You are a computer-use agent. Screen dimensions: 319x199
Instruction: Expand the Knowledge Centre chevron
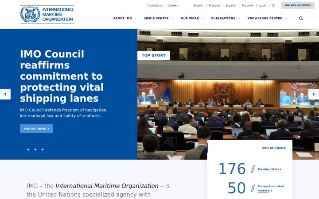point(286,18)
